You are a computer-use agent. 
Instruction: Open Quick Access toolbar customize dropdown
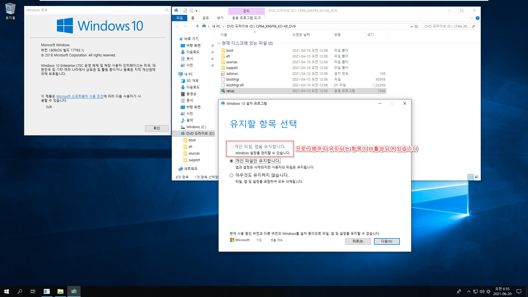tap(196, 11)
